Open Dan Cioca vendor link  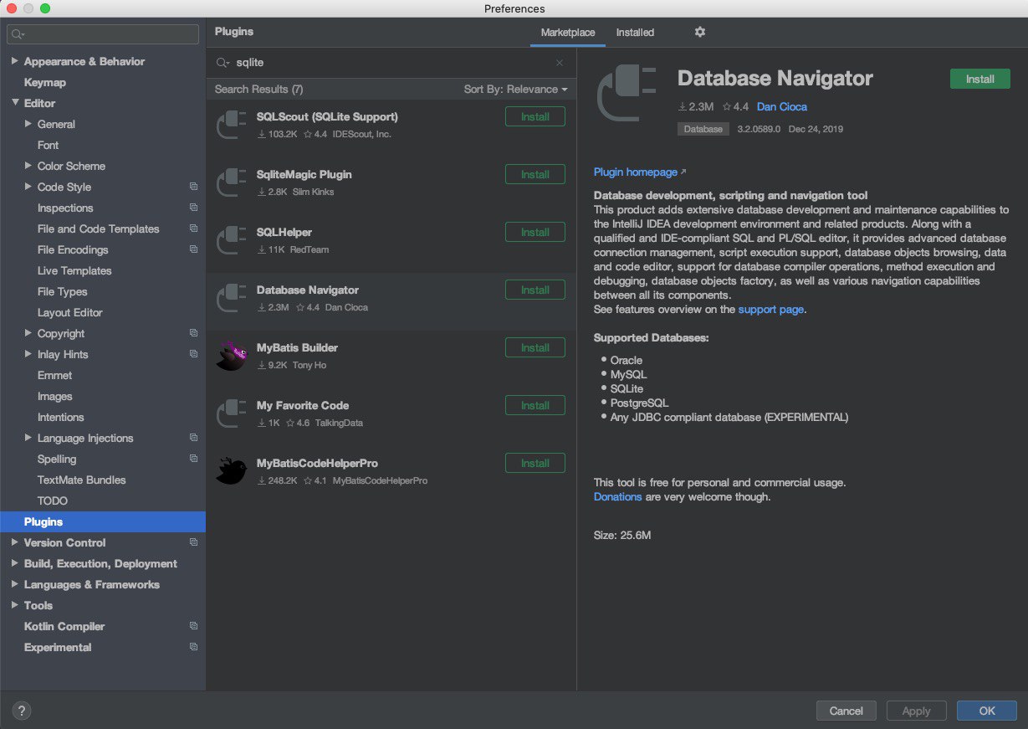point(782,106)
